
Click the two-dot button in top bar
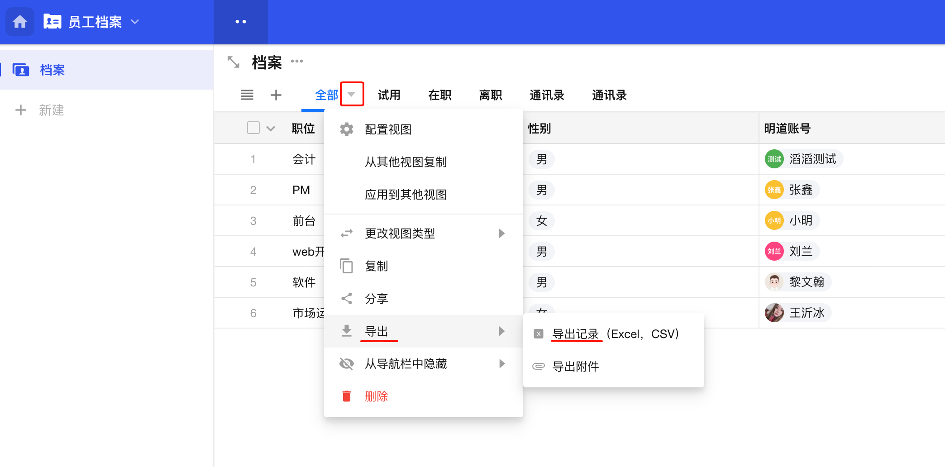point(241,22)
